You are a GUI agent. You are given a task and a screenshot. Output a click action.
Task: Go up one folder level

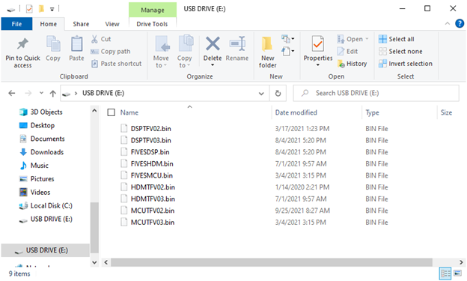click(52, 94)
